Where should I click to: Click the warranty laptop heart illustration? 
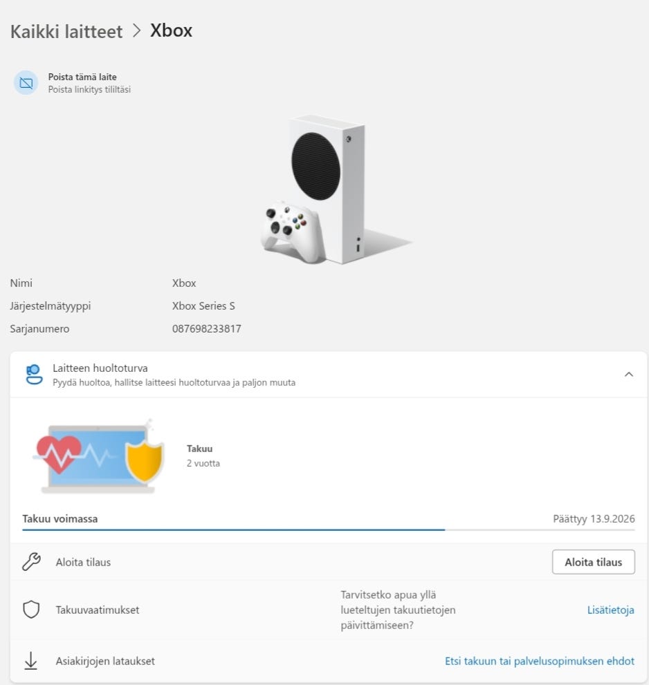(98, 456)
